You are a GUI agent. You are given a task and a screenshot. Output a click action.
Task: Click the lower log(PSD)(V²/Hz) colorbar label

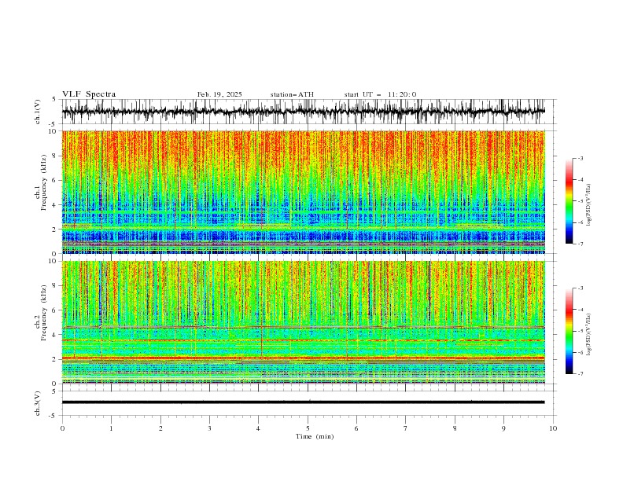click(x=589, y=335)
